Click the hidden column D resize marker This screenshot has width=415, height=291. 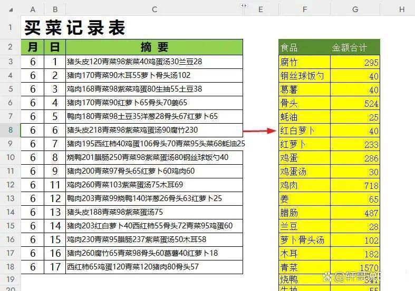244,6
